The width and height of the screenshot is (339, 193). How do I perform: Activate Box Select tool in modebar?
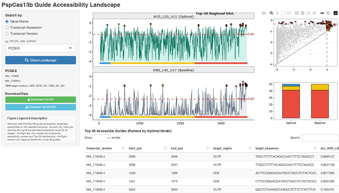(x=283, y=13)
